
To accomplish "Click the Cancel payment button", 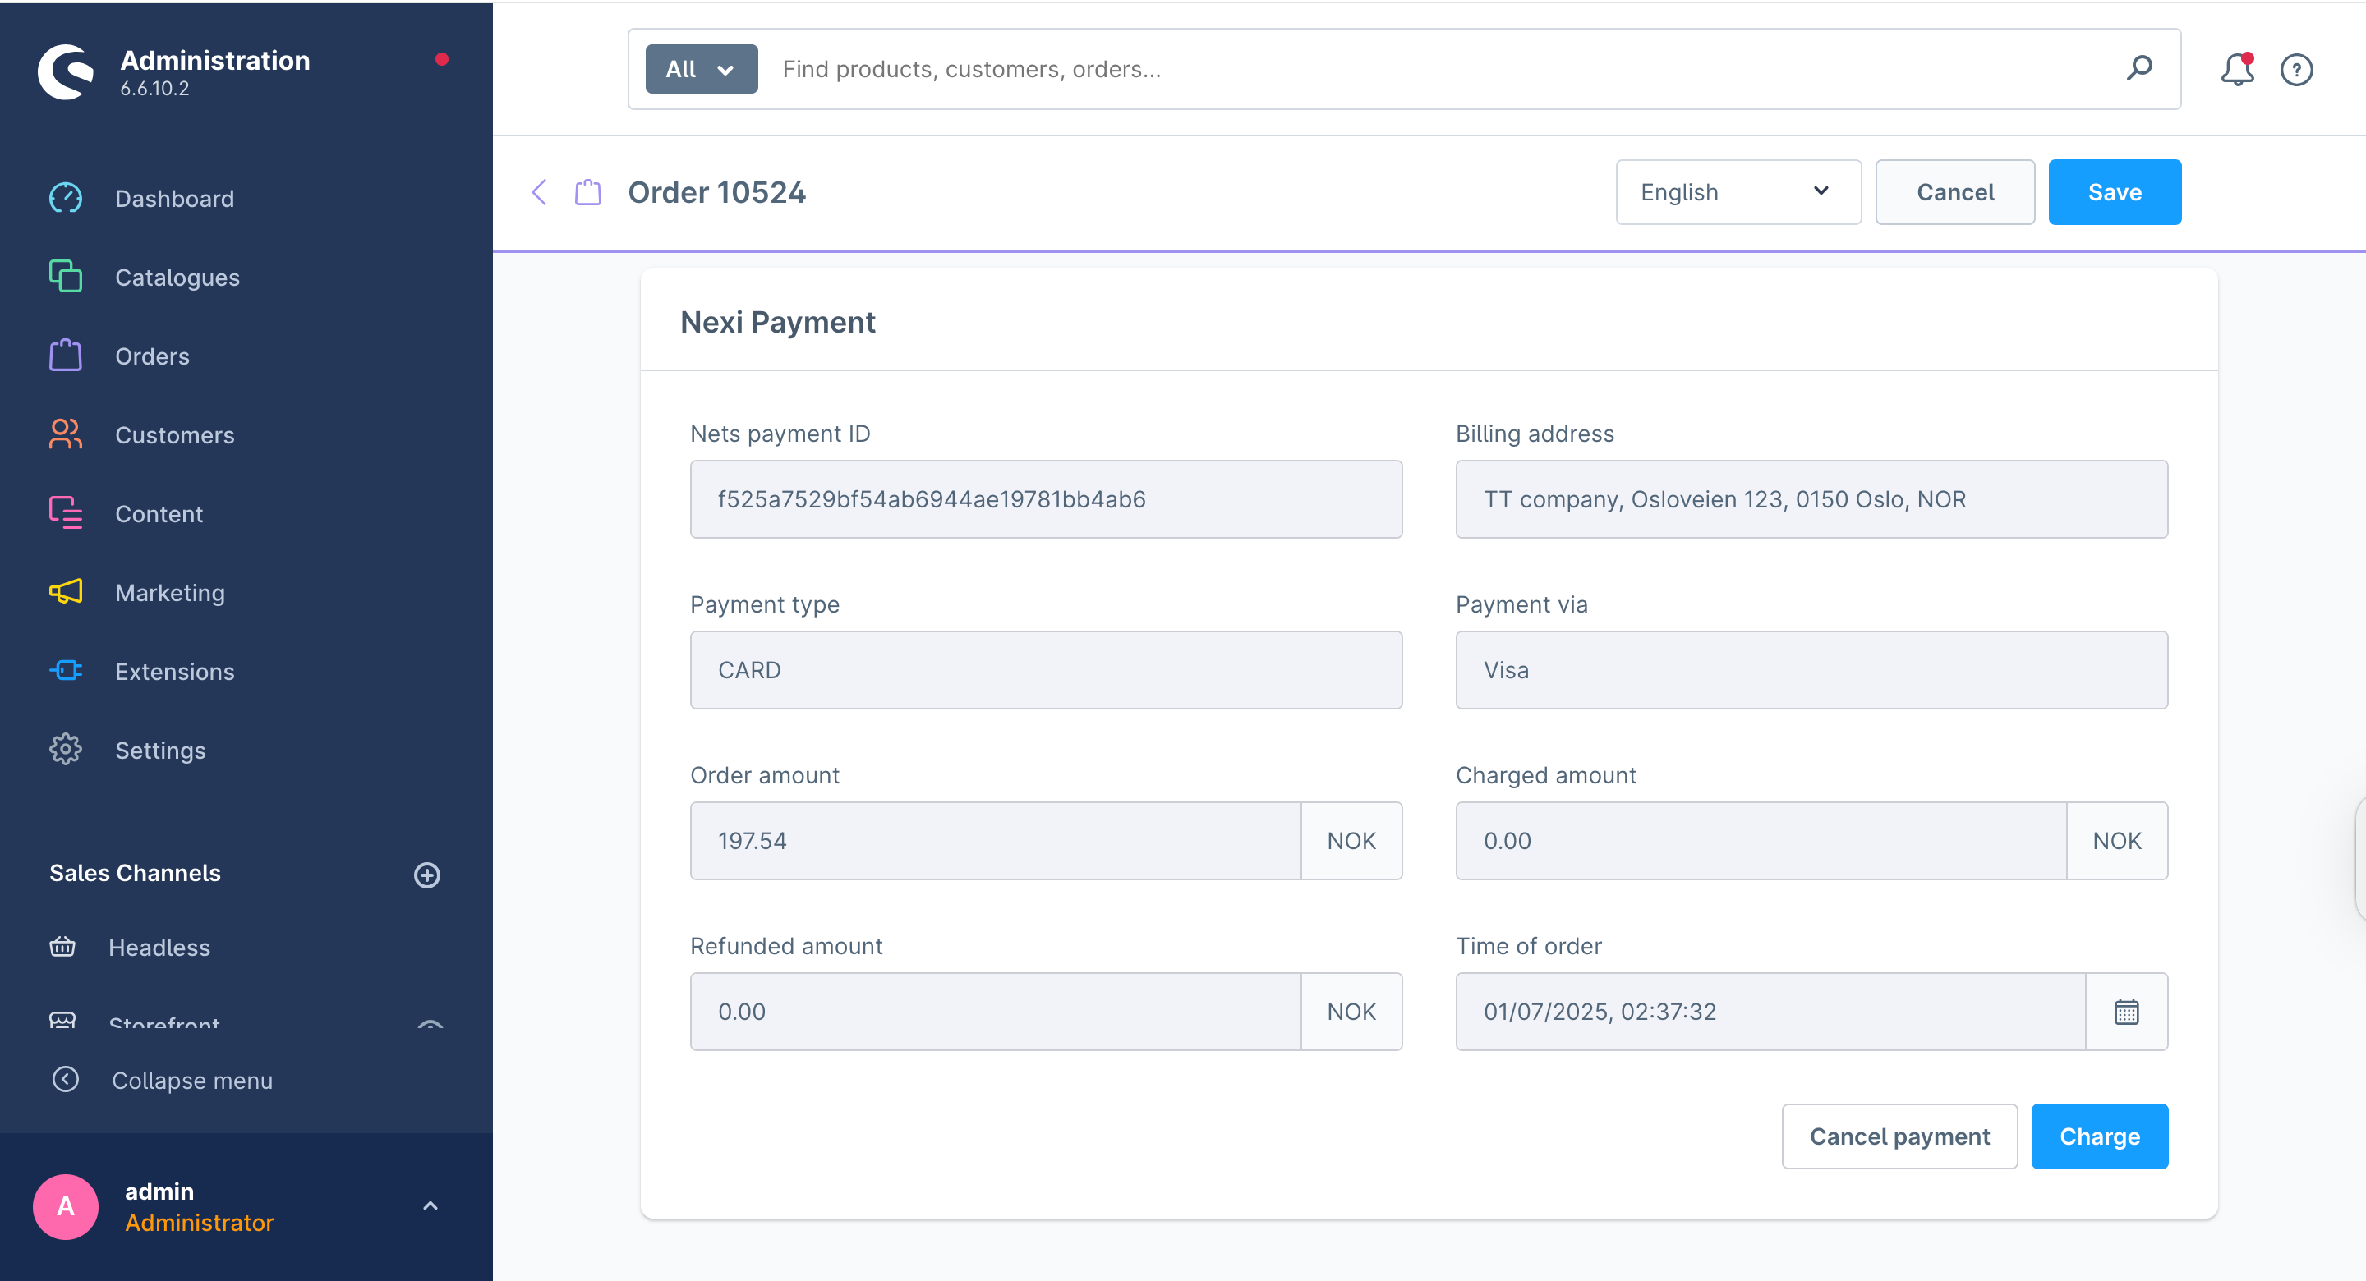I will (x=1899, y=1136).
